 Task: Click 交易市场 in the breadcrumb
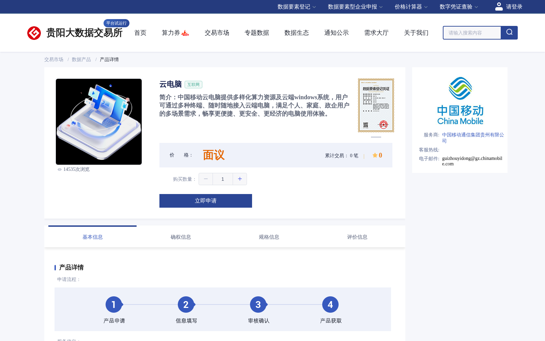pyautogui.click(x=54, y=59)
